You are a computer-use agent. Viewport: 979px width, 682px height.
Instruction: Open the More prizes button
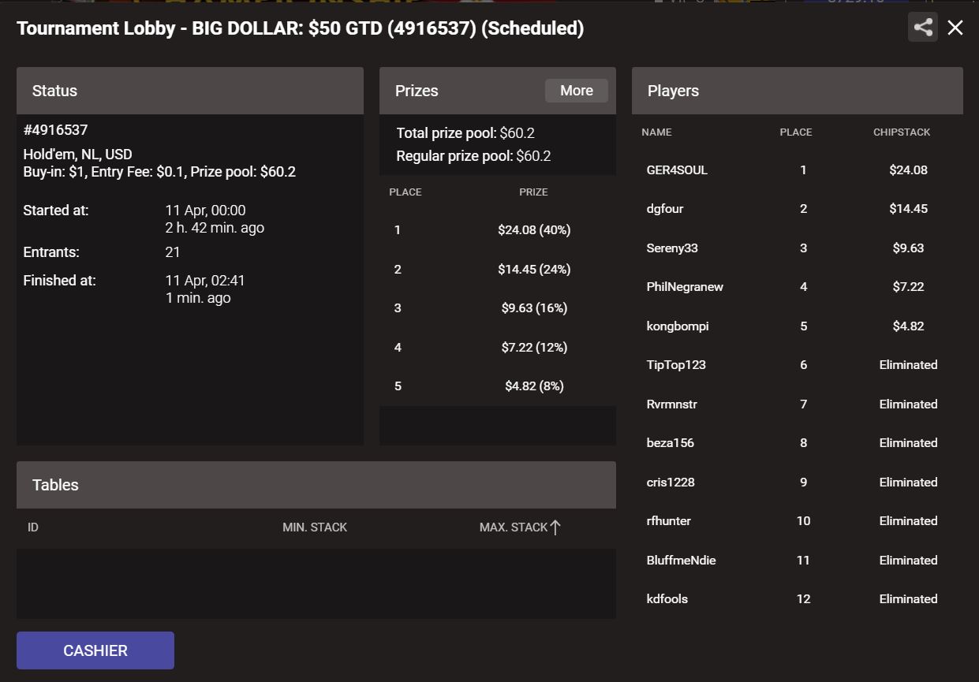[577, 91]
